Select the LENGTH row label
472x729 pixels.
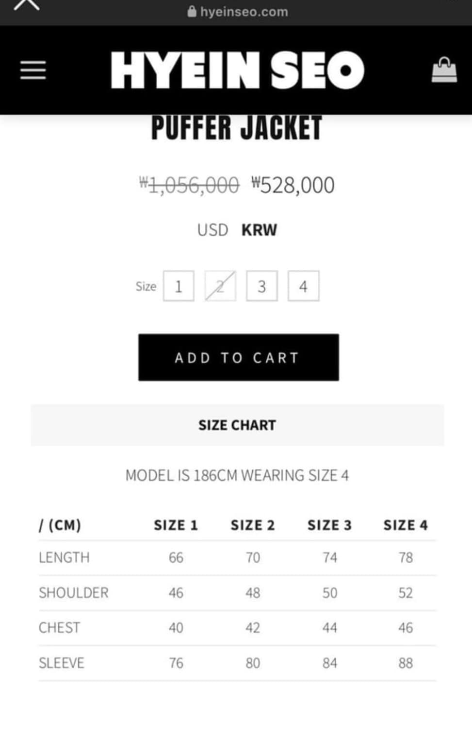pyautogui.click(x=64, y=557)
